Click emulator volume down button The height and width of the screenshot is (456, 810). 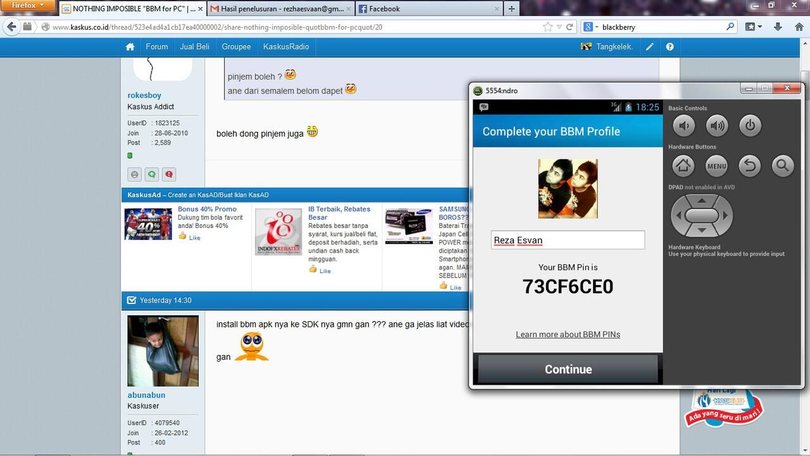click(683, 125)
